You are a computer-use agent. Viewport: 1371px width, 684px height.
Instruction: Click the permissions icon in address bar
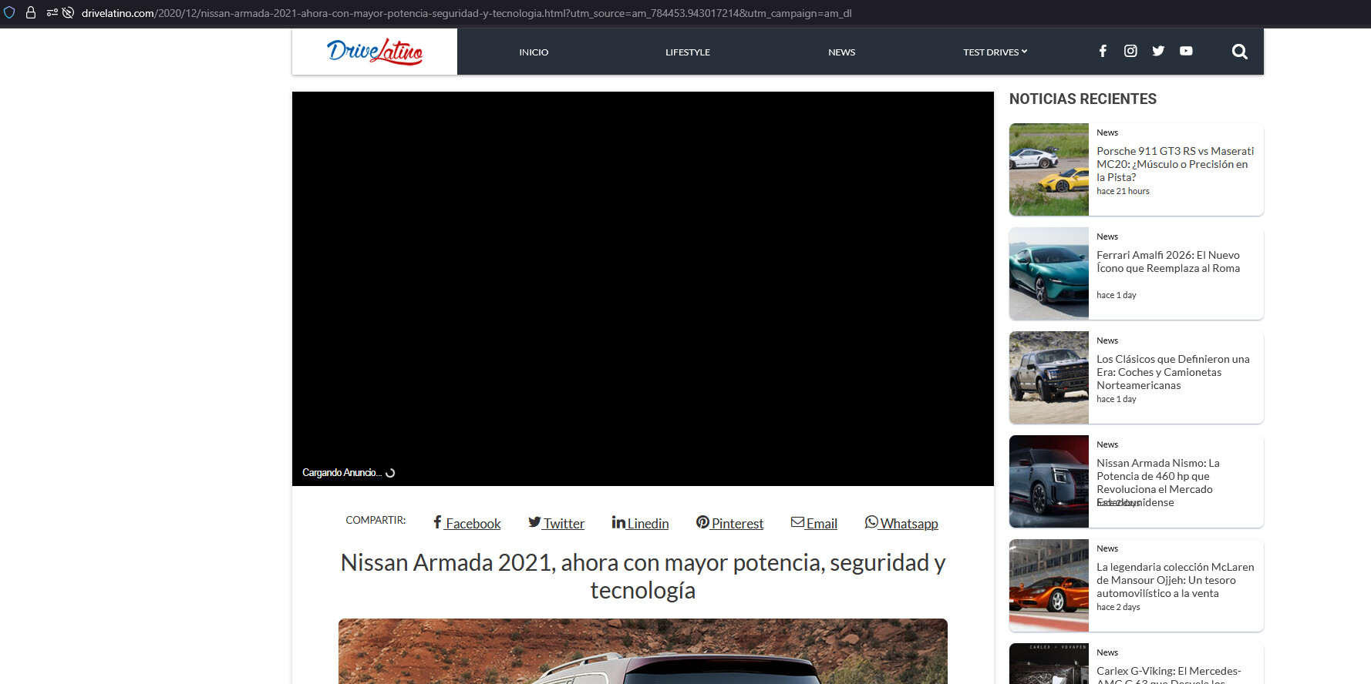click(x=52, y=13)
